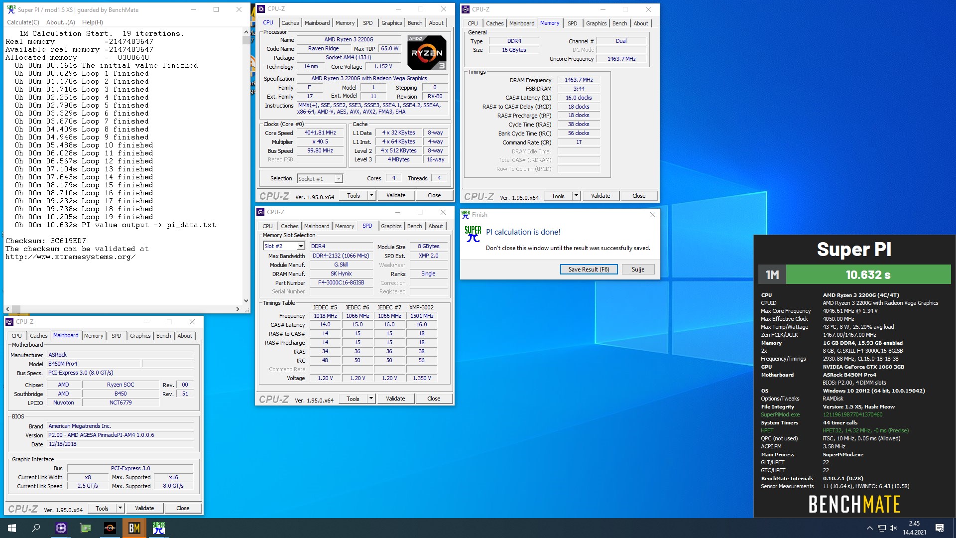Open About...(A) menu in Super PI
The height and width of the screenshot is (538, 956).
click(x=61, y=22)
